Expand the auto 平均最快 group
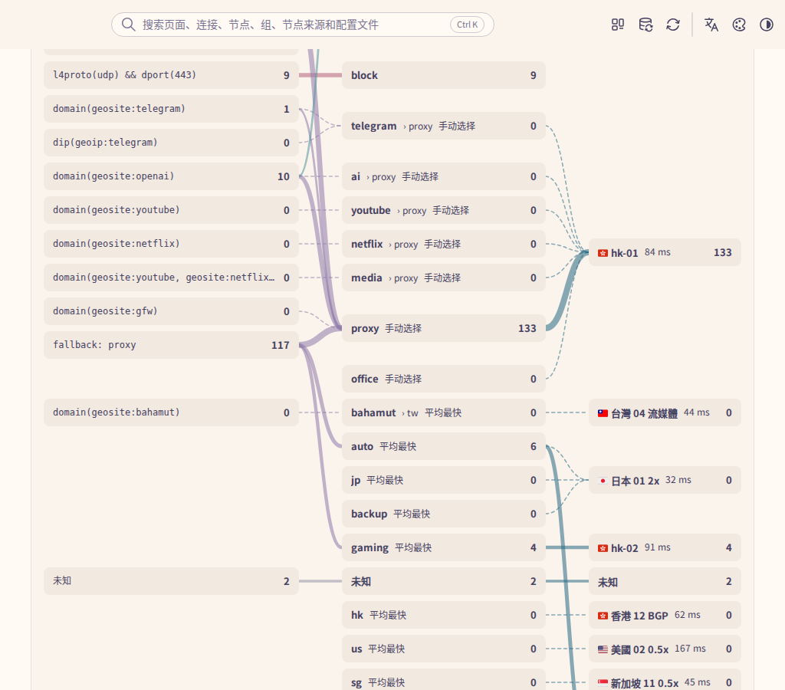Screen dimensions: 785x690 click(x=444, y=446)
